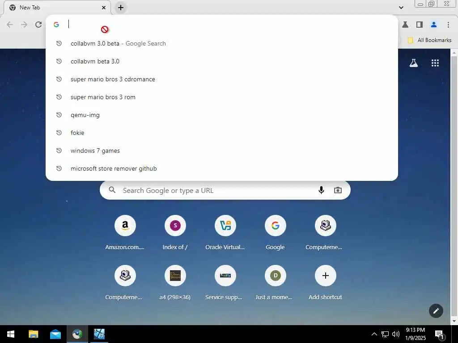Pick super mario bros 3 cdromance suggestion
Image resolution: width=458 pixels, height=343 pixels.
(222, 79)
